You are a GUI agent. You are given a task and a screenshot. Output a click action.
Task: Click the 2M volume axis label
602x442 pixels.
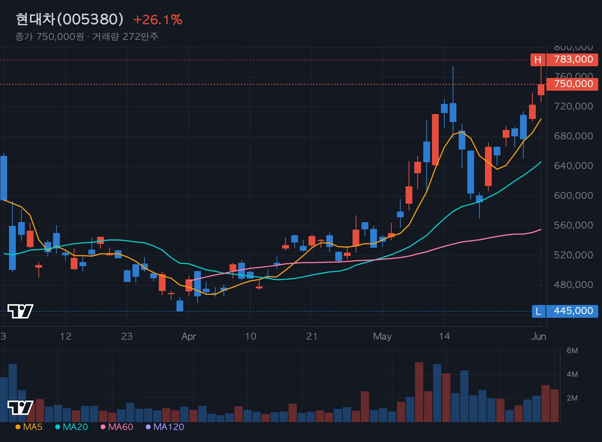point(572,398)
